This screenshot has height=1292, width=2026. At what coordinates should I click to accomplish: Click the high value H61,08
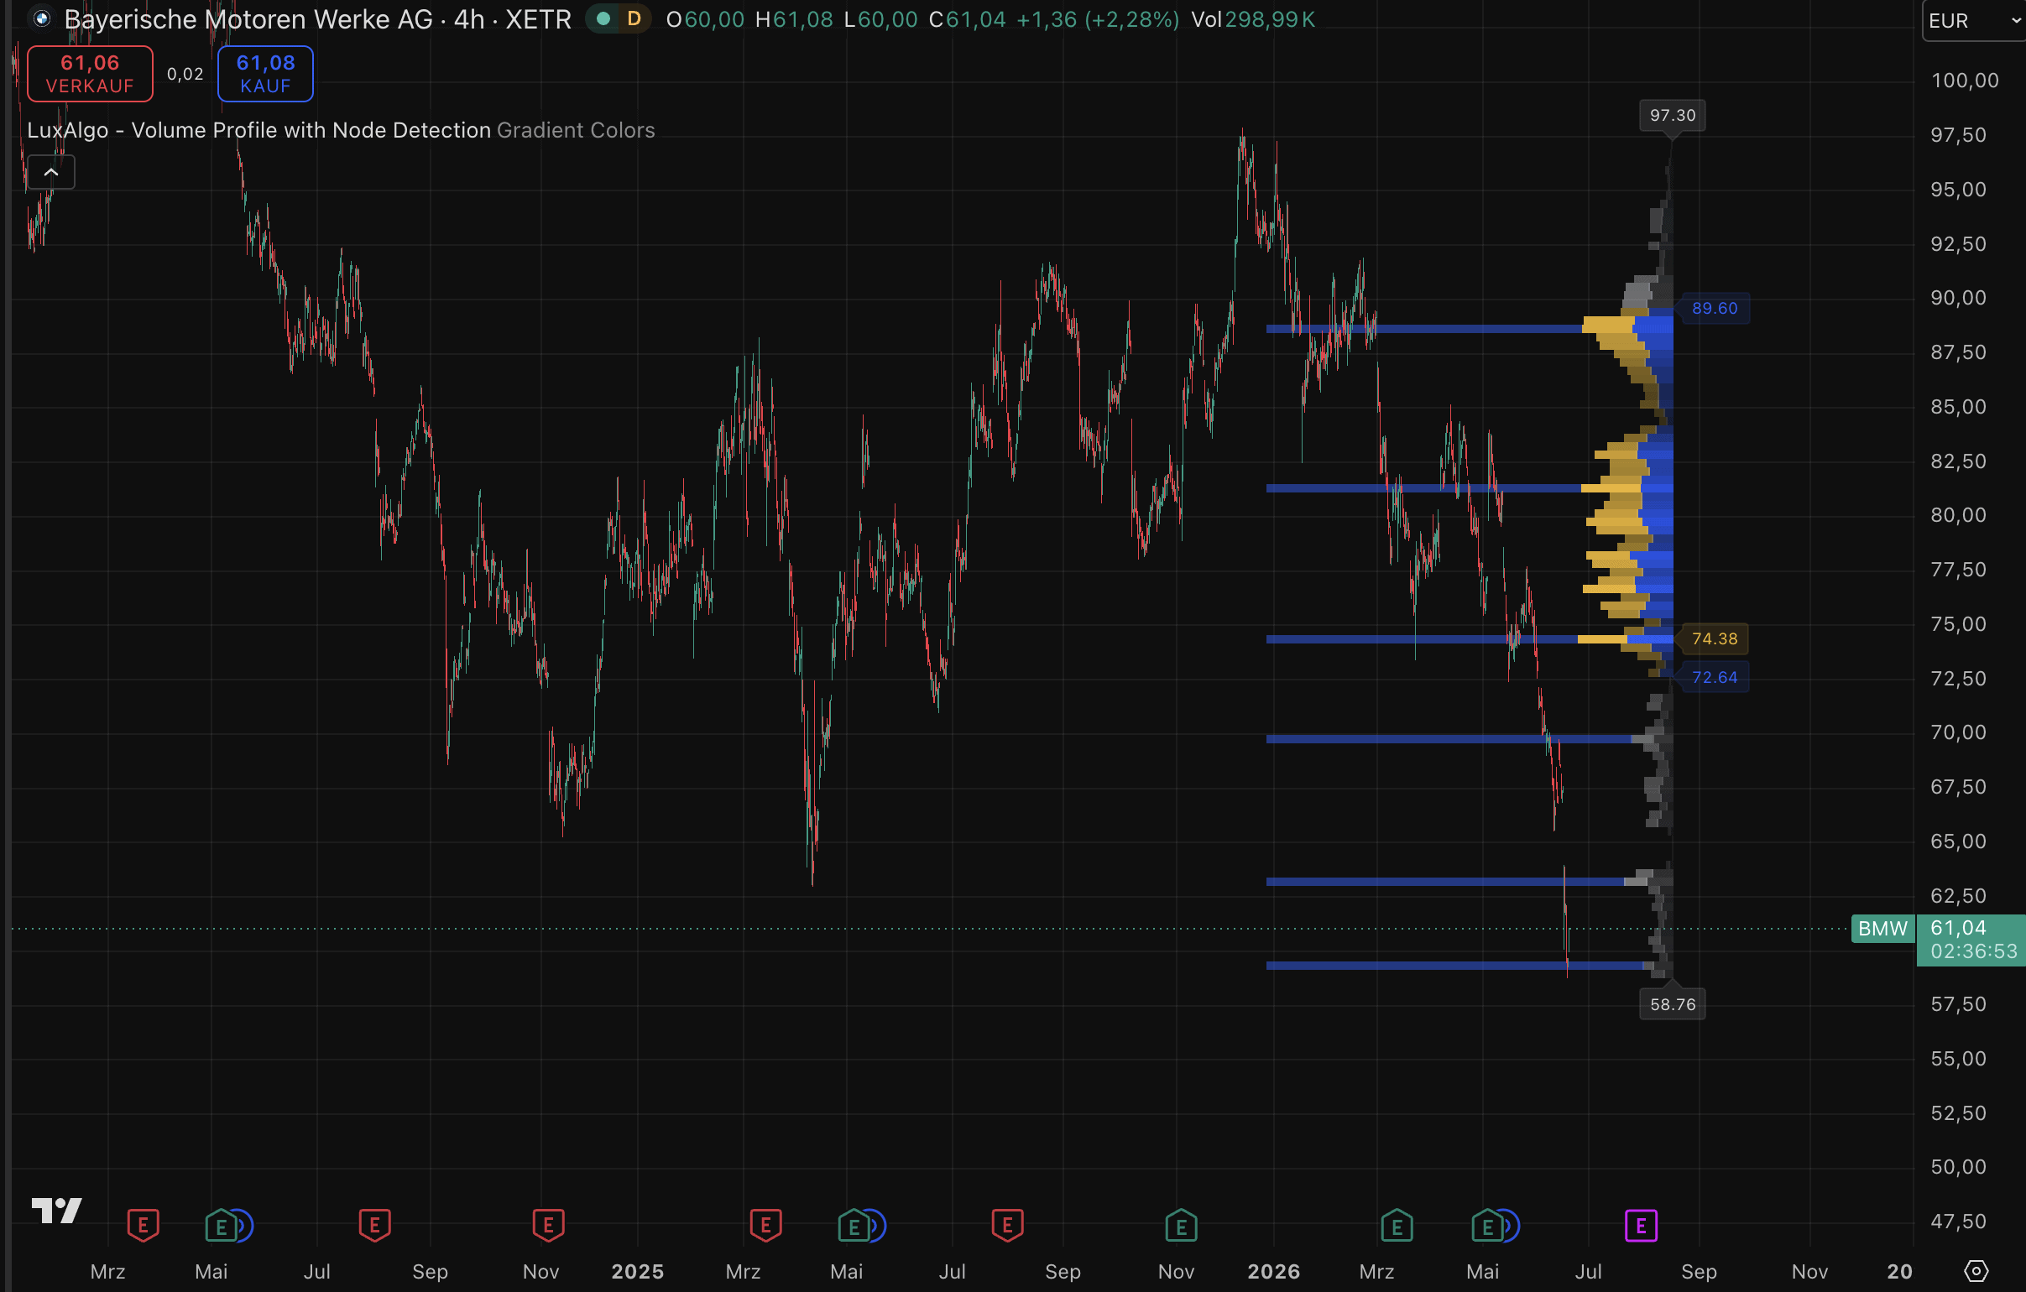click(x=794, y=19)
